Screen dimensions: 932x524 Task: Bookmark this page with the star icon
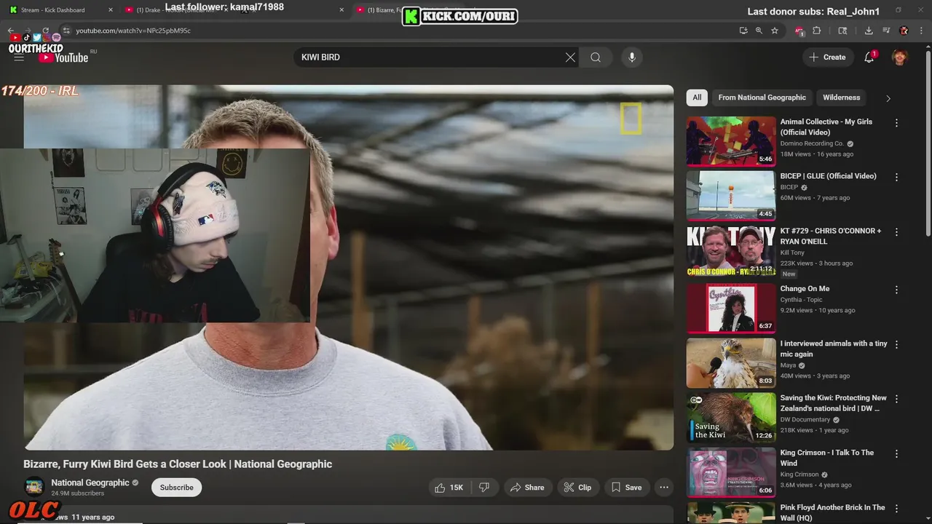point(775,31)
